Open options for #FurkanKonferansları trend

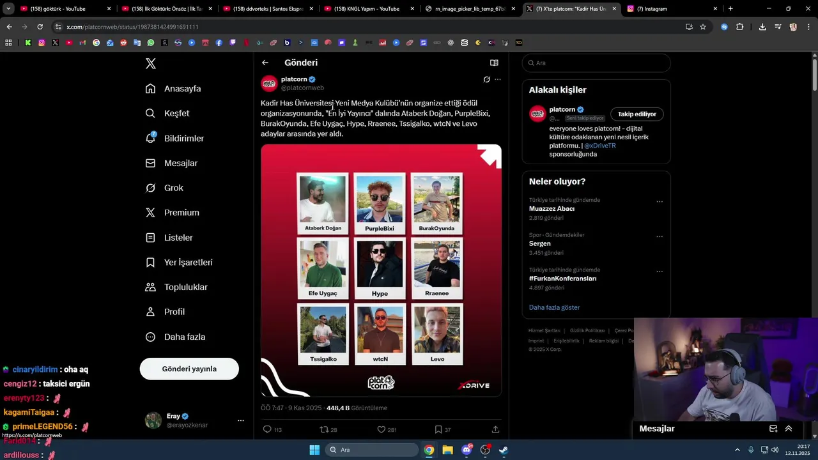pos(660,272)
